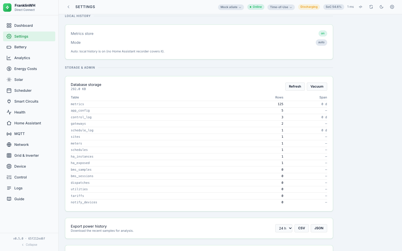402x251 pixels.
Task: Expand the Time-of-Use mode dropdown
Action: (x=281, y=7)
